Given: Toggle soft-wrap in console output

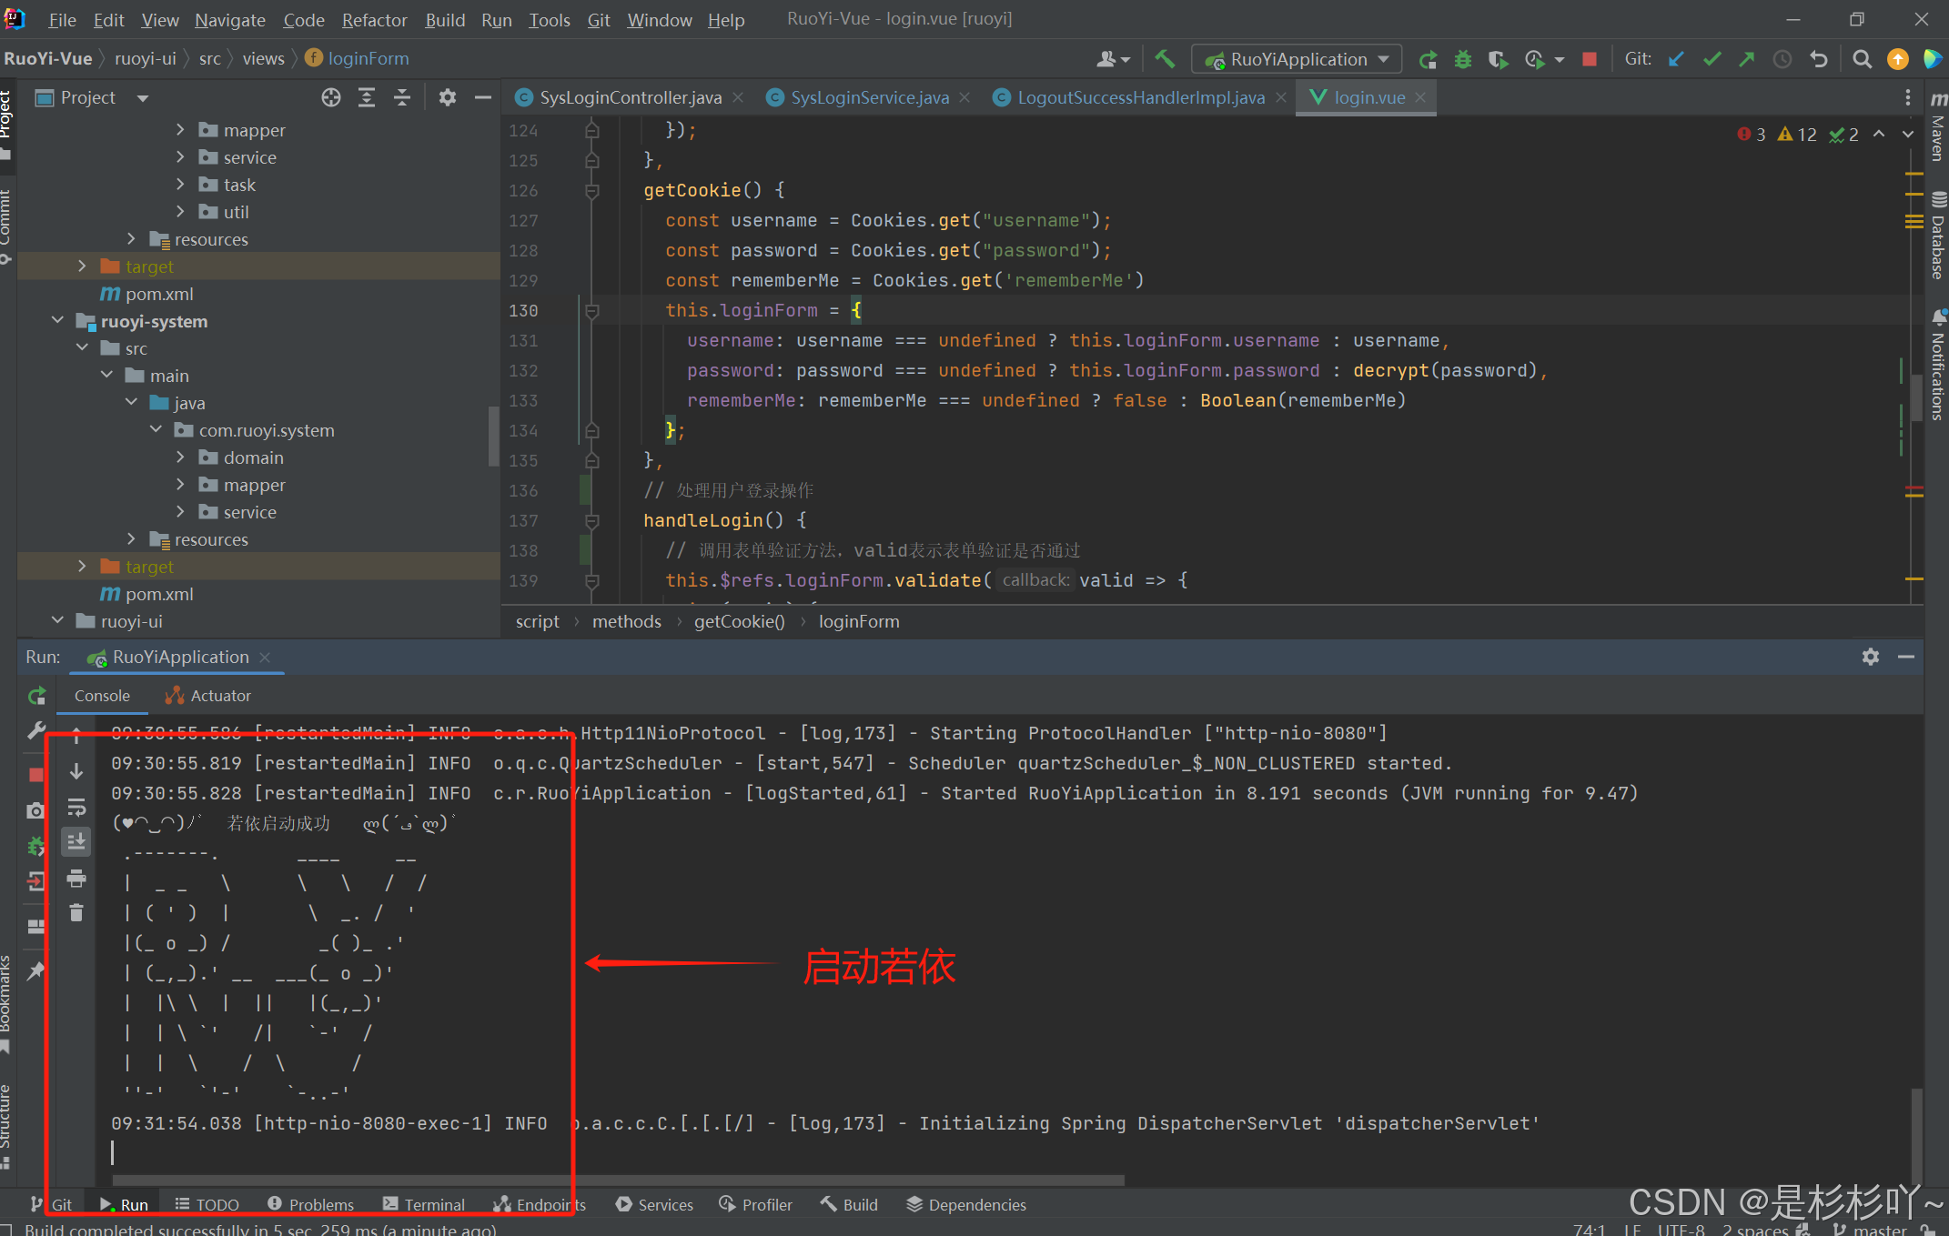Looking at the screenshot, I should (x=76, y=807).
